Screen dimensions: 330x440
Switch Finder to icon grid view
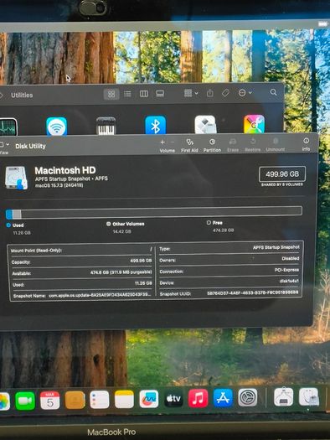click(x=111, y=94)
